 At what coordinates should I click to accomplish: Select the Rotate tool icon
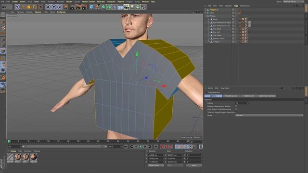[x=35, y=7]
